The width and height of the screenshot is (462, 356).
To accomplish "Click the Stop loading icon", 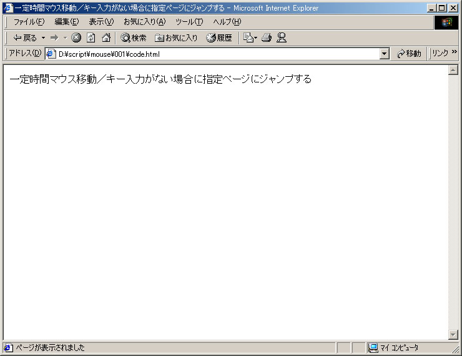I will [x=76, y=37].
